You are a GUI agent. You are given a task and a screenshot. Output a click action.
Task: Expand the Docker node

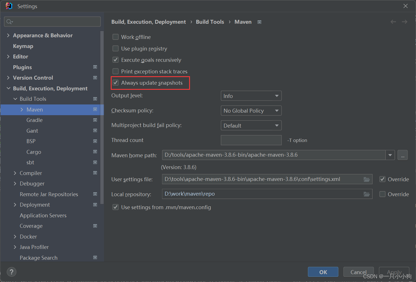[x=15, y=237]
